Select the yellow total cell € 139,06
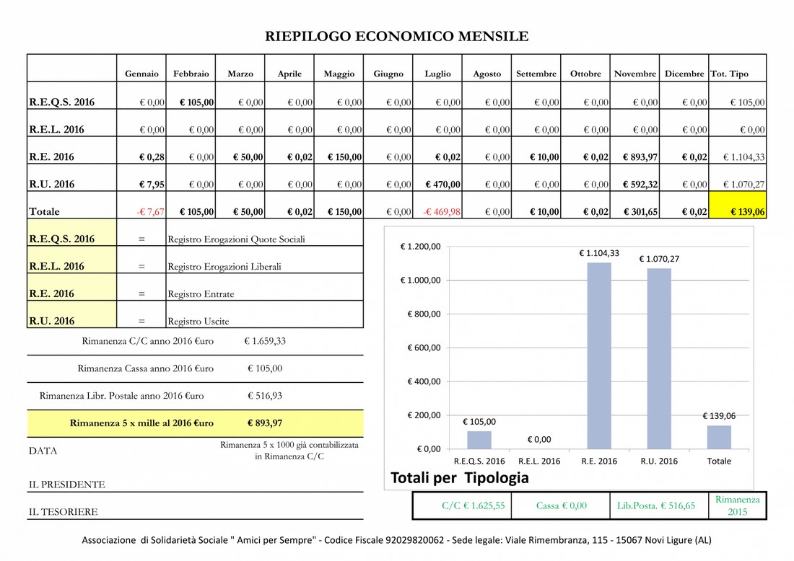794x561 pixels. tap(737, 205)
